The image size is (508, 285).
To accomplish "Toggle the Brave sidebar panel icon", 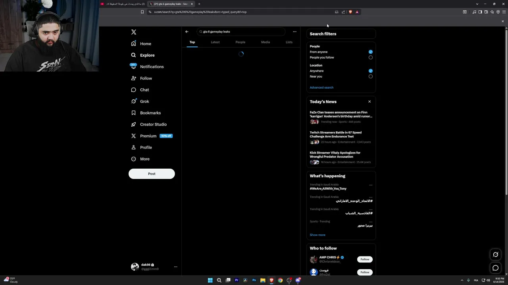I will click(480, 12).
